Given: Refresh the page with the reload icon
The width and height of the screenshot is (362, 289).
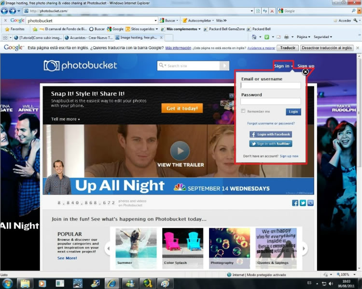Looking at the screenshot, I should (x=265, y=11).
